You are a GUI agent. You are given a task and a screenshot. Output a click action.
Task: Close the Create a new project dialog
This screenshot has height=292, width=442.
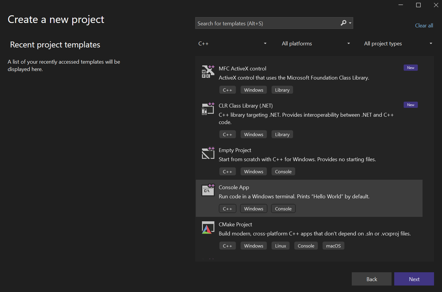coord(436,5)
